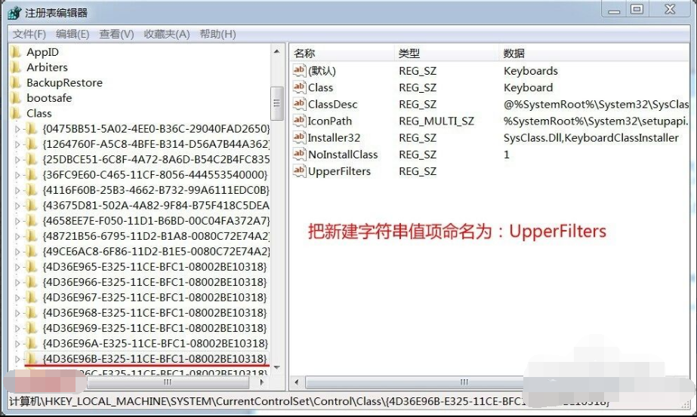Open the 收藏夹(A) menu
The width and height of the screenshot is (697, 417).
tap(167, 34)
